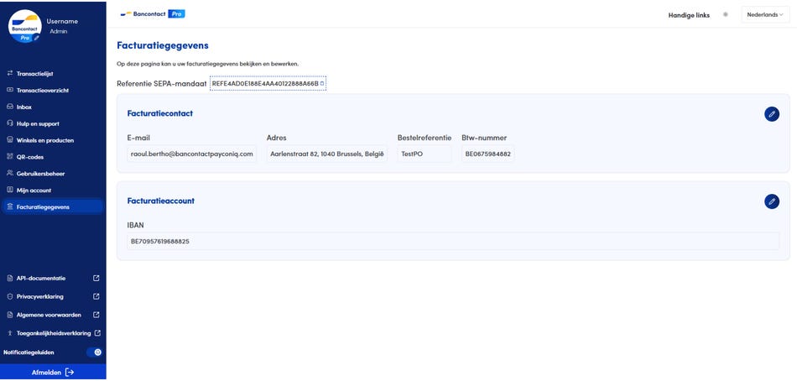
Task: Click the IBAN field BE70957619688825
Action: [453, 241]
